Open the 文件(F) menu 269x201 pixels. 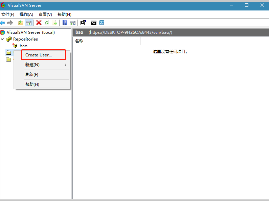8,15
